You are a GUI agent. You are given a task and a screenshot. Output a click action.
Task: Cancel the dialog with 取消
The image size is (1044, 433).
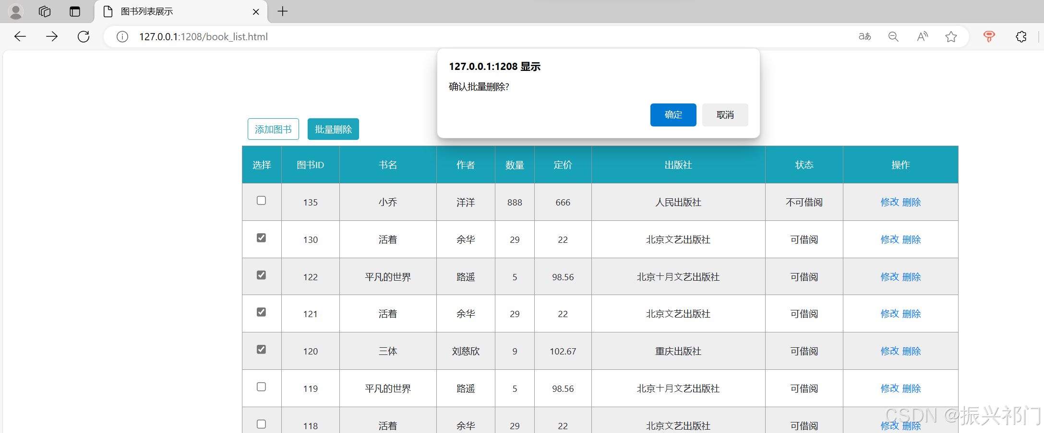pyautogui.click(x=725, y=115)
